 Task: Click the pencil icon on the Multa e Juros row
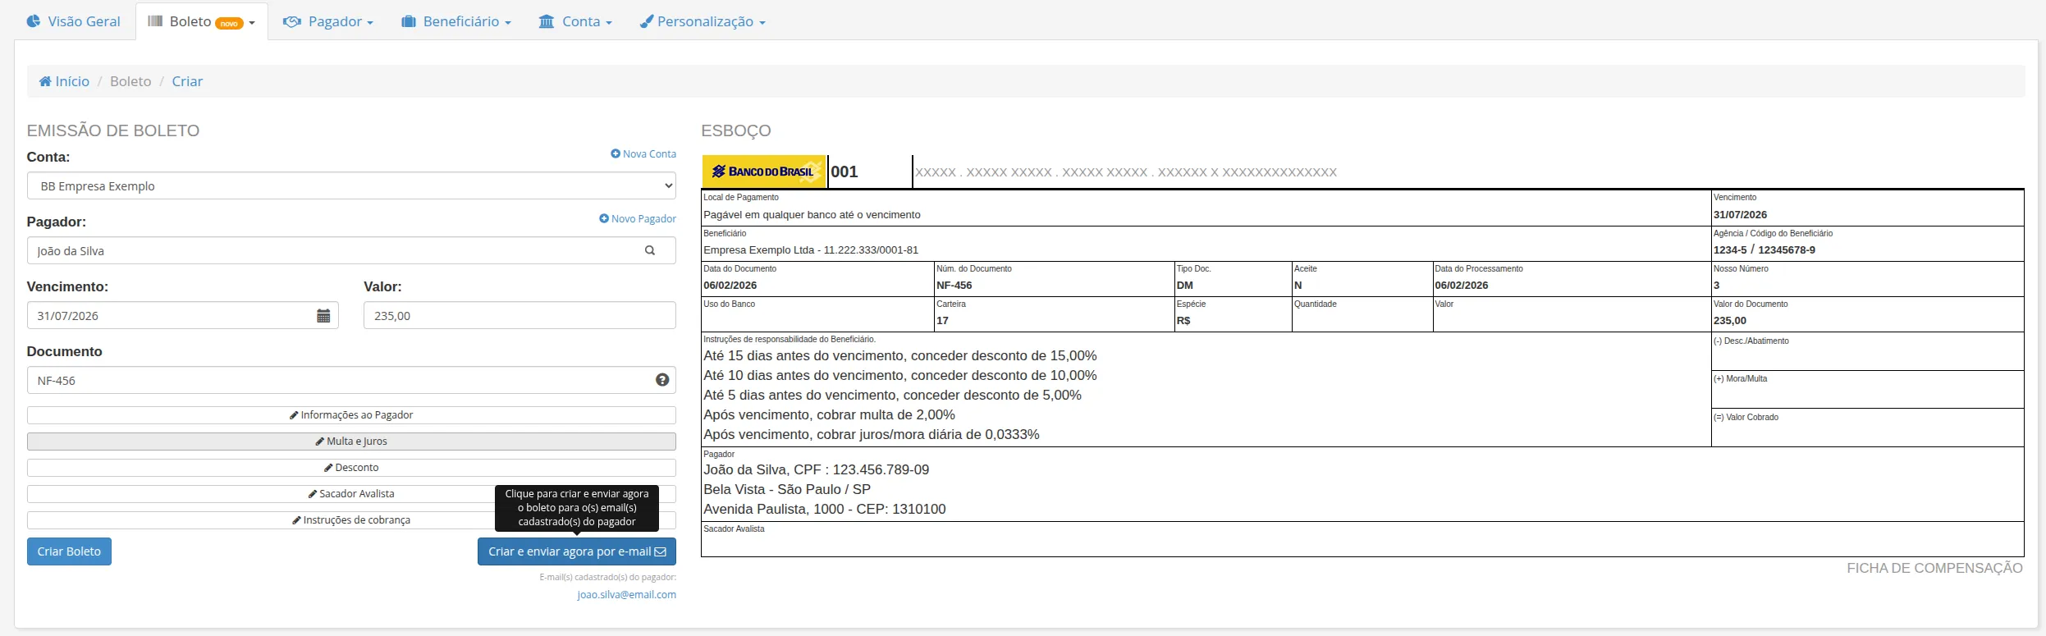320,442
